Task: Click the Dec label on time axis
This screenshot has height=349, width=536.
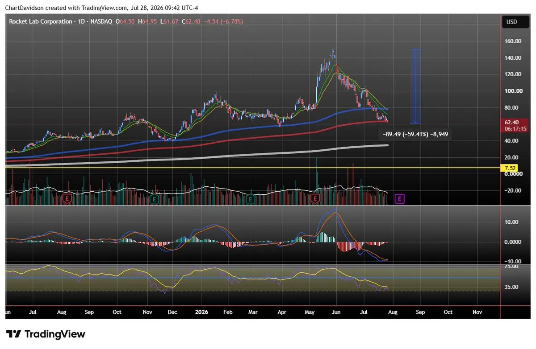Action: (172, 313)
